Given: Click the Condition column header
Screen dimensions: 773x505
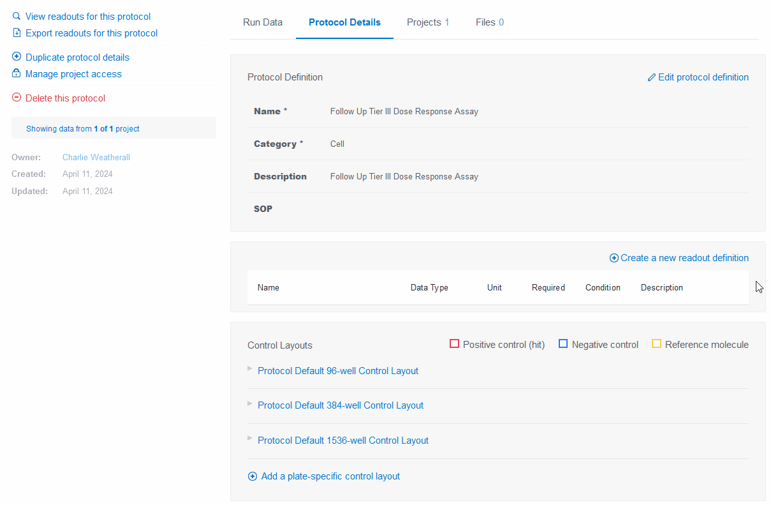Looking at the screenshot, I should click(x=603, y=288).
